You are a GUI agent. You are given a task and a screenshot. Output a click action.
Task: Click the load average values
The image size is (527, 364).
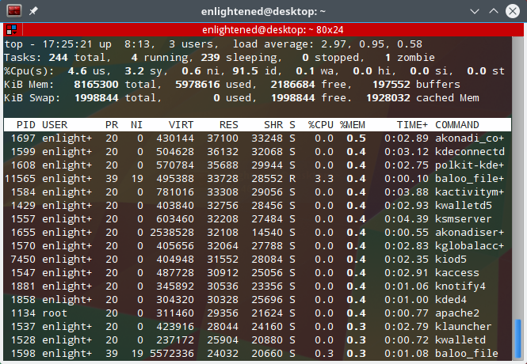pos(372,44)
